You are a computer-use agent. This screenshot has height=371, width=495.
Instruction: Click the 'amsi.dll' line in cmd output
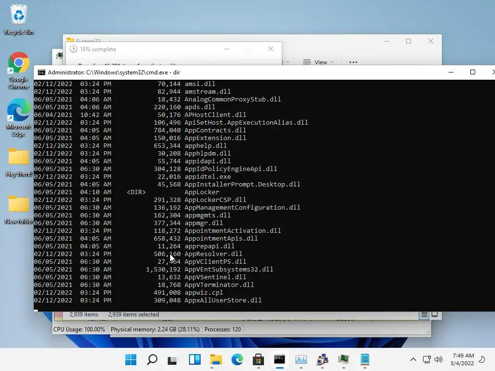[x=200, y=84]
